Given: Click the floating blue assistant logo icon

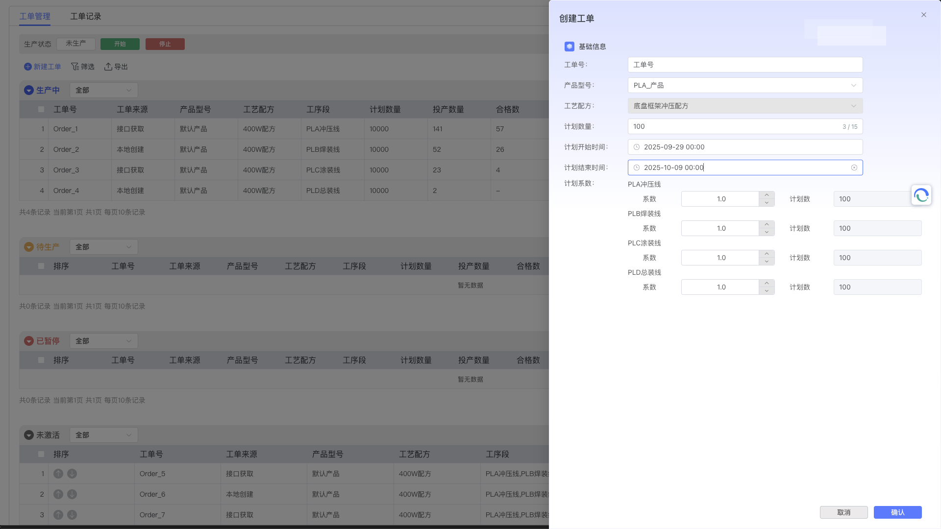Looking at the screenshot, I should tap(921, 195).
